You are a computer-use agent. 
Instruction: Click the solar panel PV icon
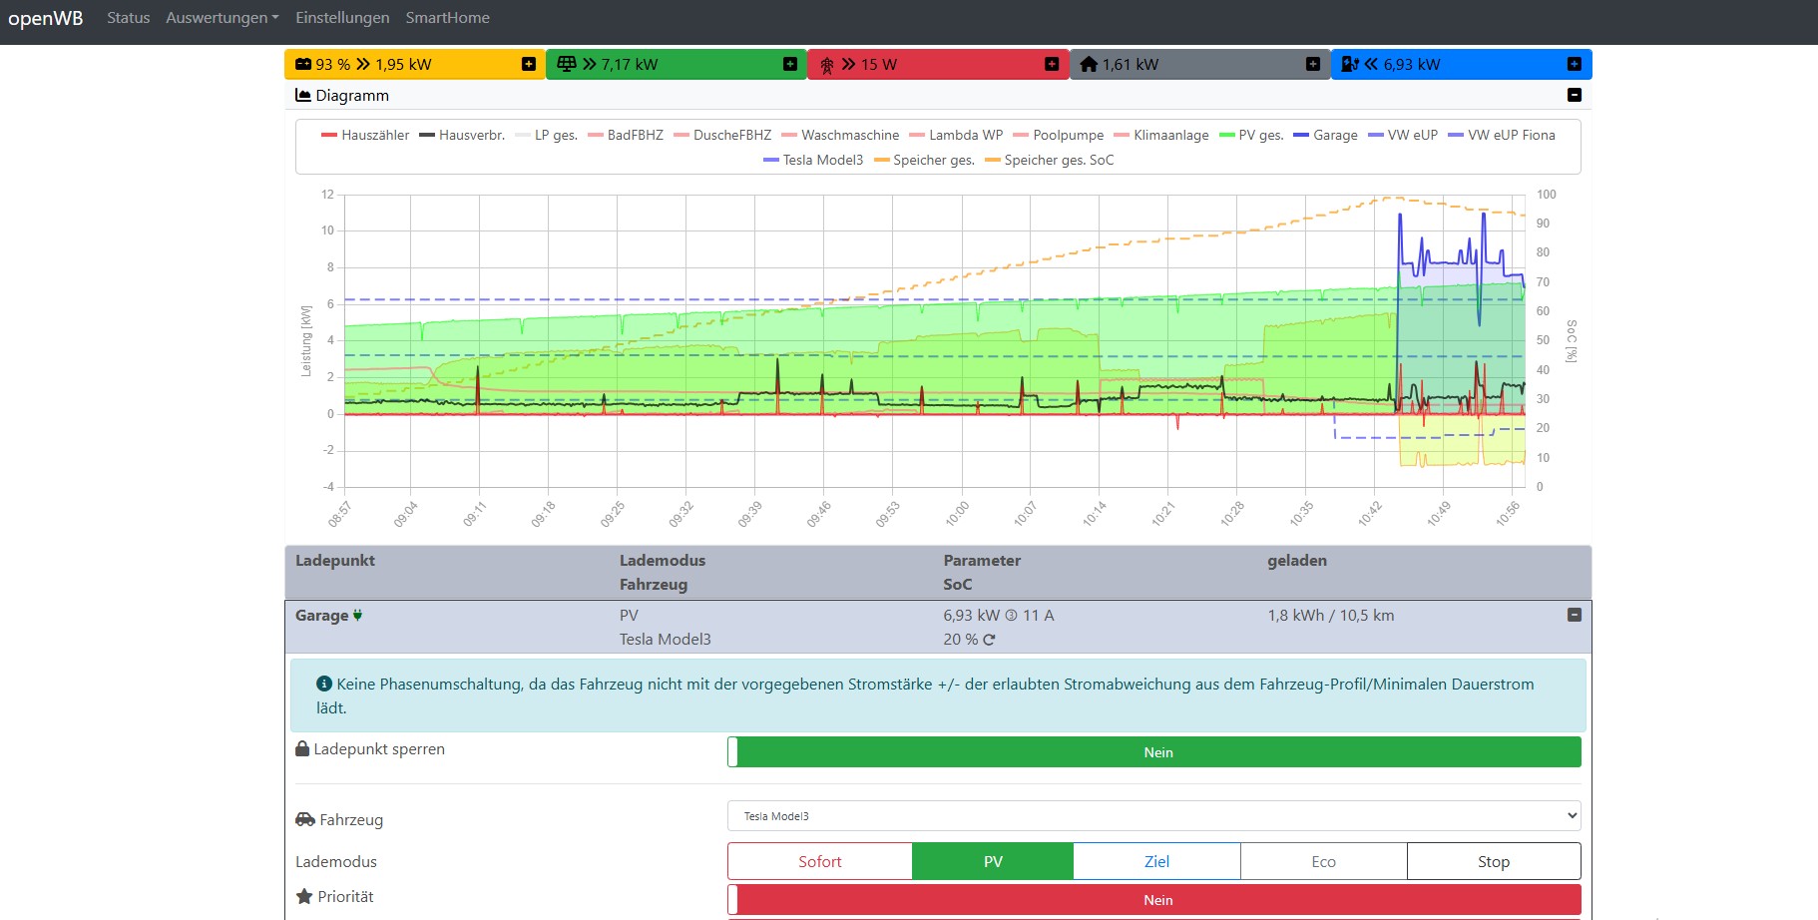click(566, 64)
